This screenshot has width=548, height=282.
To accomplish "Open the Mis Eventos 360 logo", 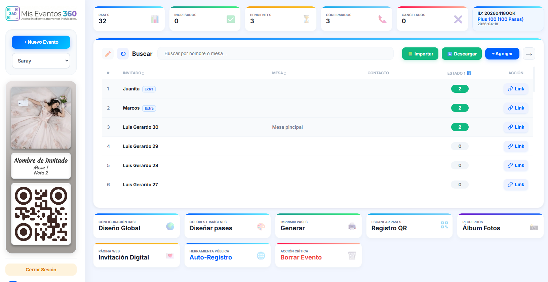I will click(x=41, y=14).
